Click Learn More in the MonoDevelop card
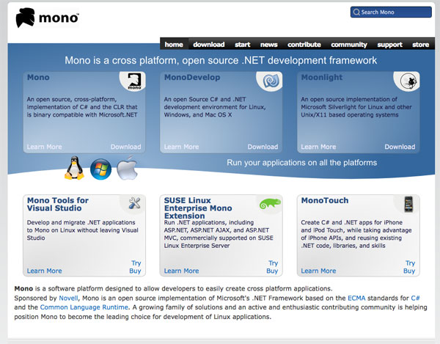 (181, 147)
